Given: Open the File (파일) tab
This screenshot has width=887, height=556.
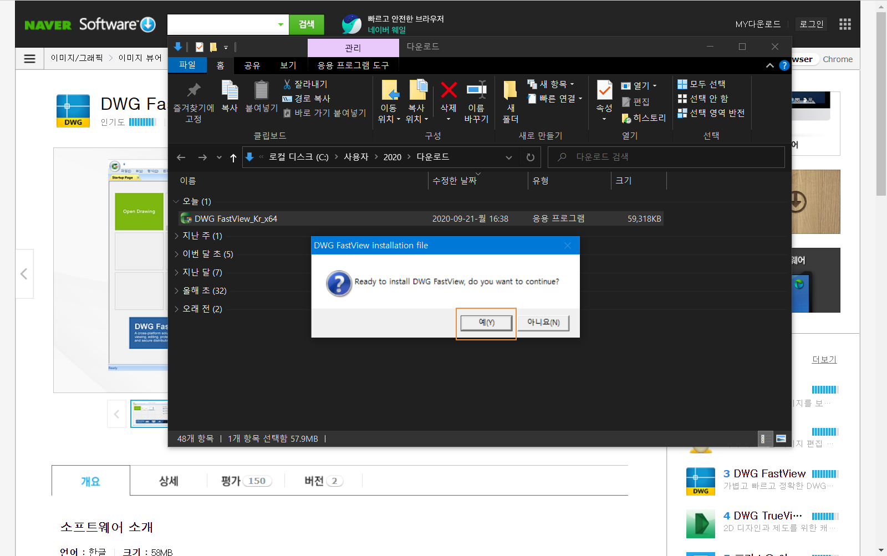Looking at the screenshot, I should pyautogui.click(x=187, y=65).
